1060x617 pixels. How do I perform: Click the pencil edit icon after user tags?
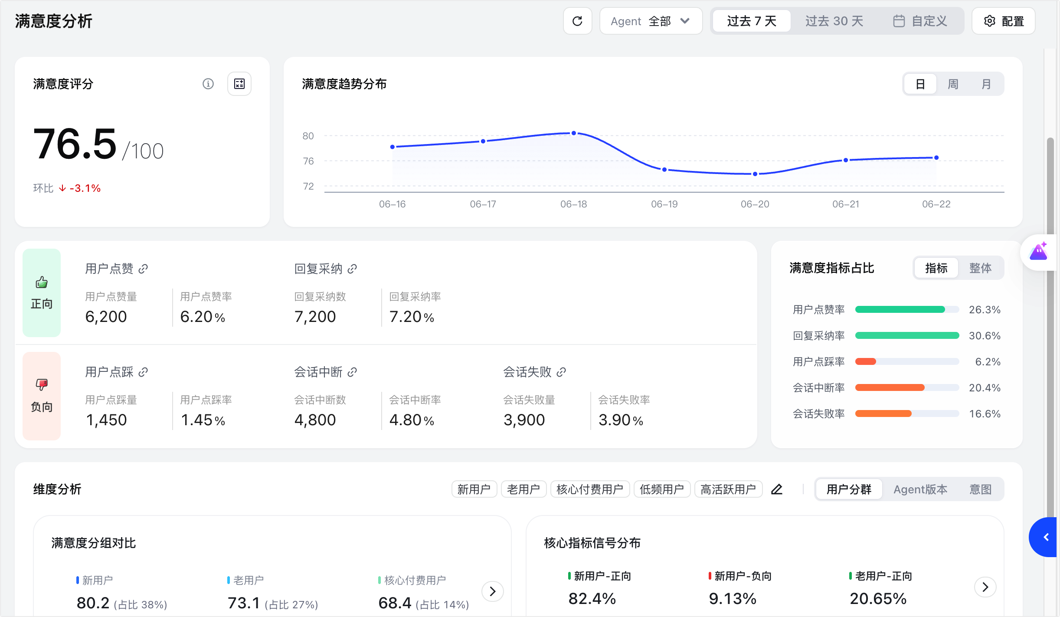(777, 489)
